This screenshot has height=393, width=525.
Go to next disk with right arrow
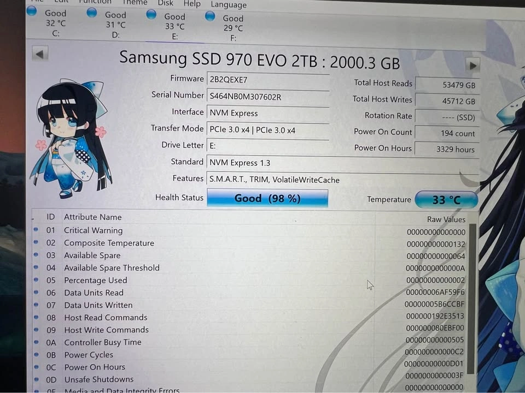[x=472, y=65]
